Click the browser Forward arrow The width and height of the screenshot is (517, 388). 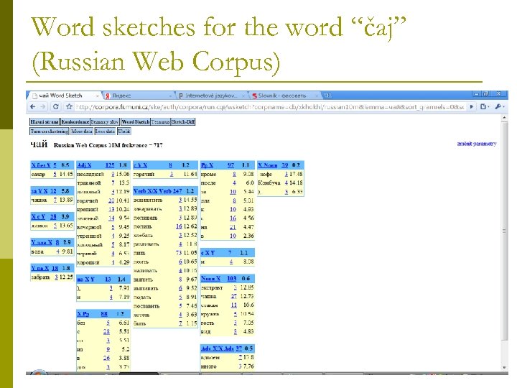pyautogui.click(x=43, y=106)
